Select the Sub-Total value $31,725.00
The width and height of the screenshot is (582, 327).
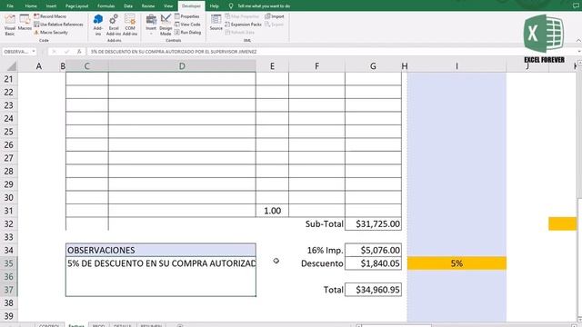(373, 224)
